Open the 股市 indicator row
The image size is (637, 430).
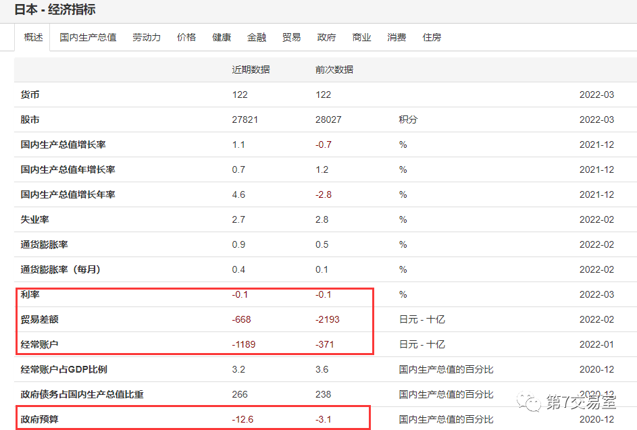30,119
